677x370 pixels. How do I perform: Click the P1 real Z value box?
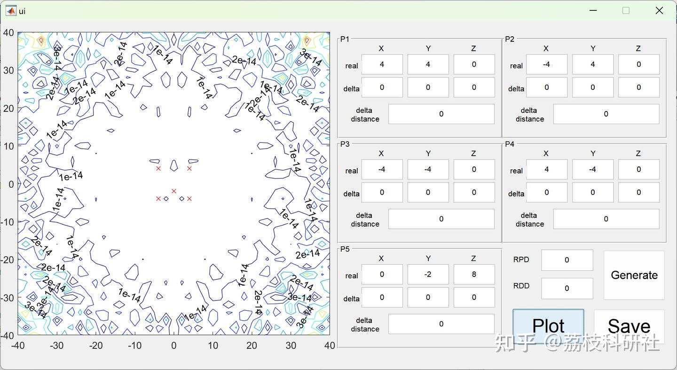coord(474,64)
